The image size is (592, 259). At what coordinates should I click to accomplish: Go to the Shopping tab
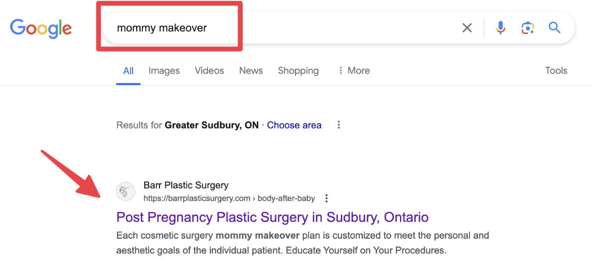click(x=298, y=71)
